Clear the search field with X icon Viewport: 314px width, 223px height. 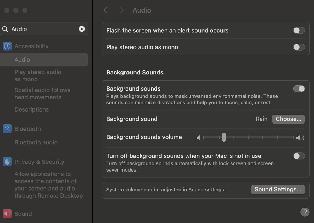(82, 29)
